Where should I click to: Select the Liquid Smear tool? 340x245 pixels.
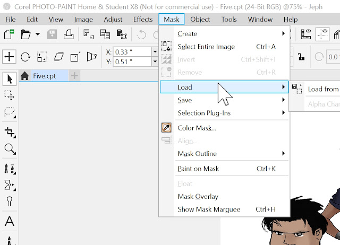[x=10, y=185]
